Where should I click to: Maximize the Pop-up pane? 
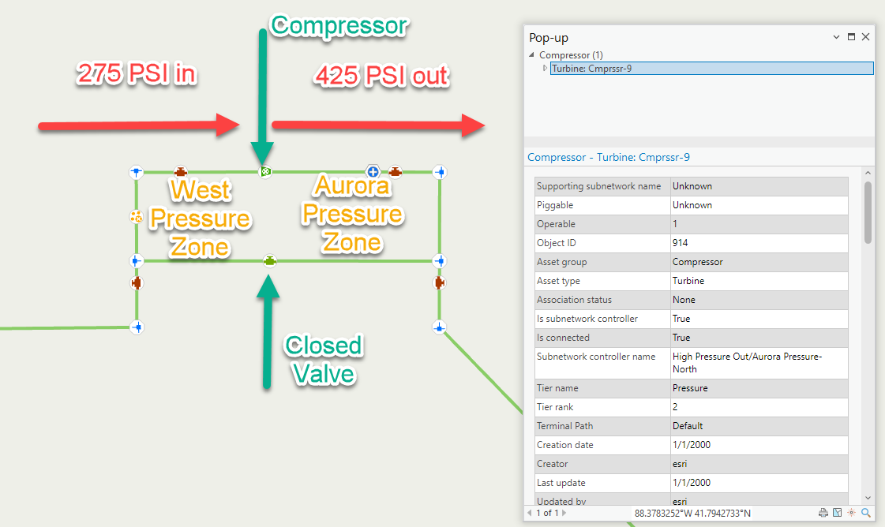(851, 37)
